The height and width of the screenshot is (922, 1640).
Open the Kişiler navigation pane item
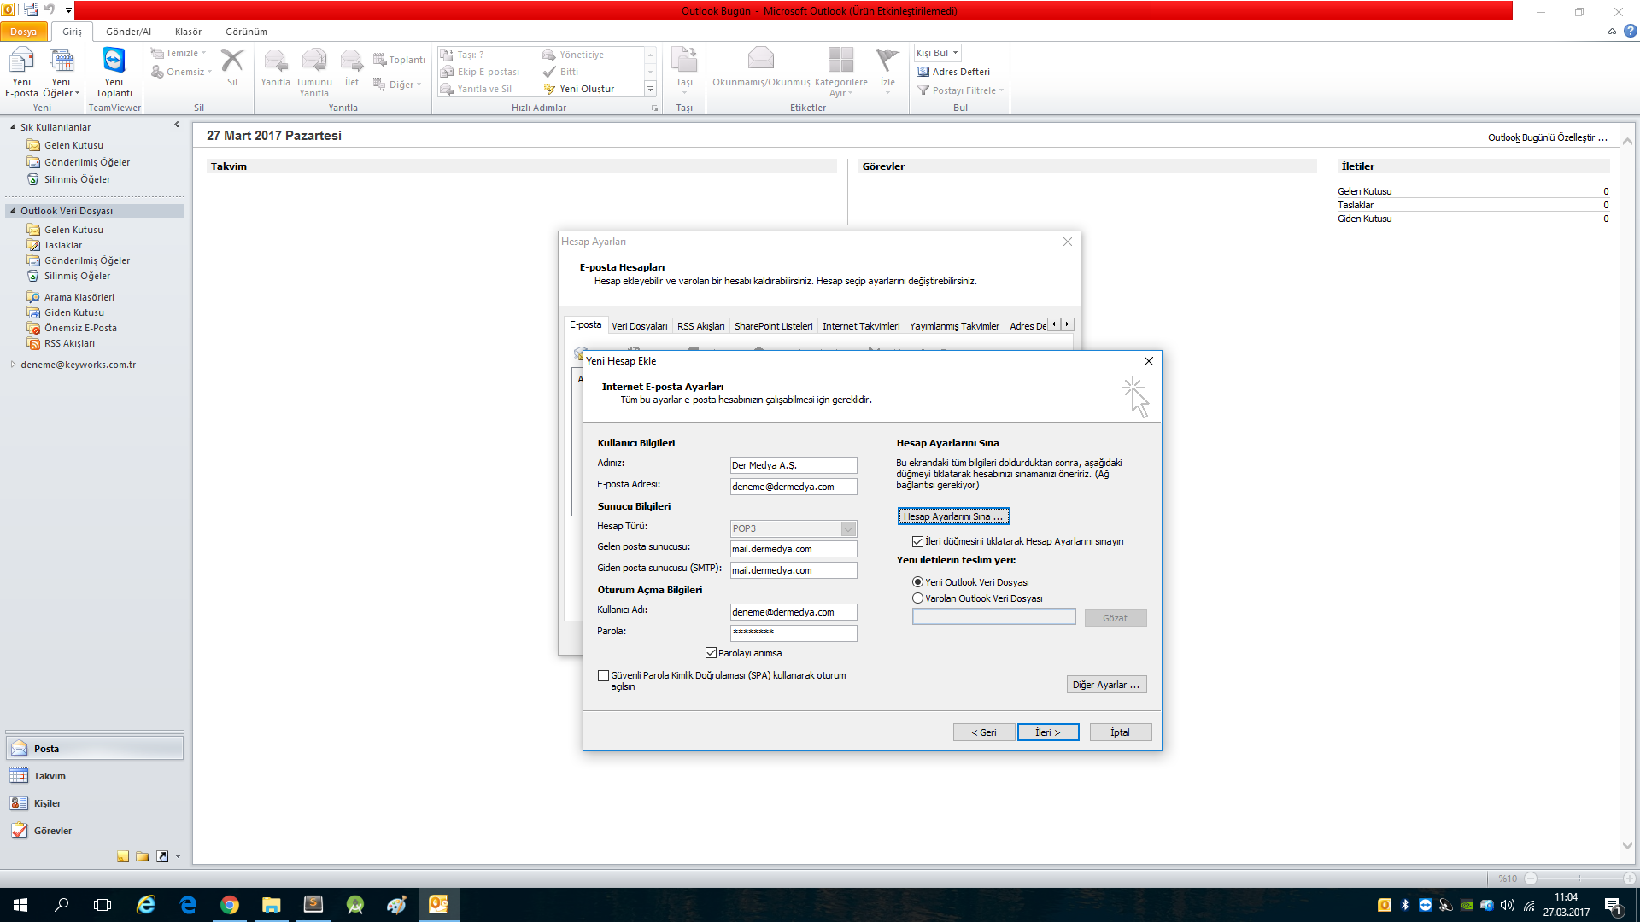[x=95, y=803]
